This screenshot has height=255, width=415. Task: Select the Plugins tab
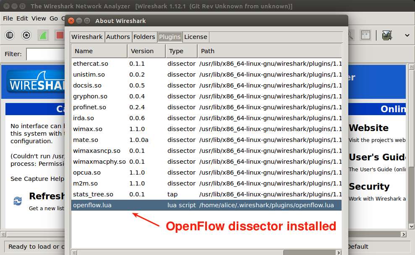[170, 37]
